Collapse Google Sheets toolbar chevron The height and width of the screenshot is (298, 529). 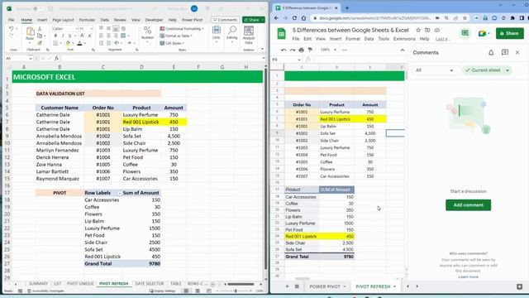coord(403,50)
